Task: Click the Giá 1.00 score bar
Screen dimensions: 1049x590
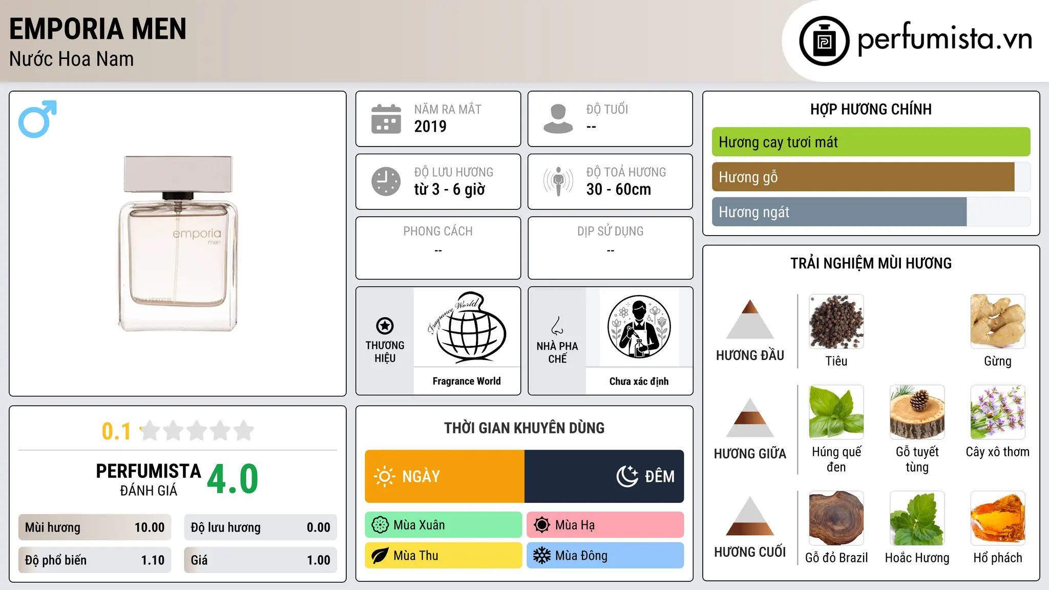Action: click(x=261, y=560)
